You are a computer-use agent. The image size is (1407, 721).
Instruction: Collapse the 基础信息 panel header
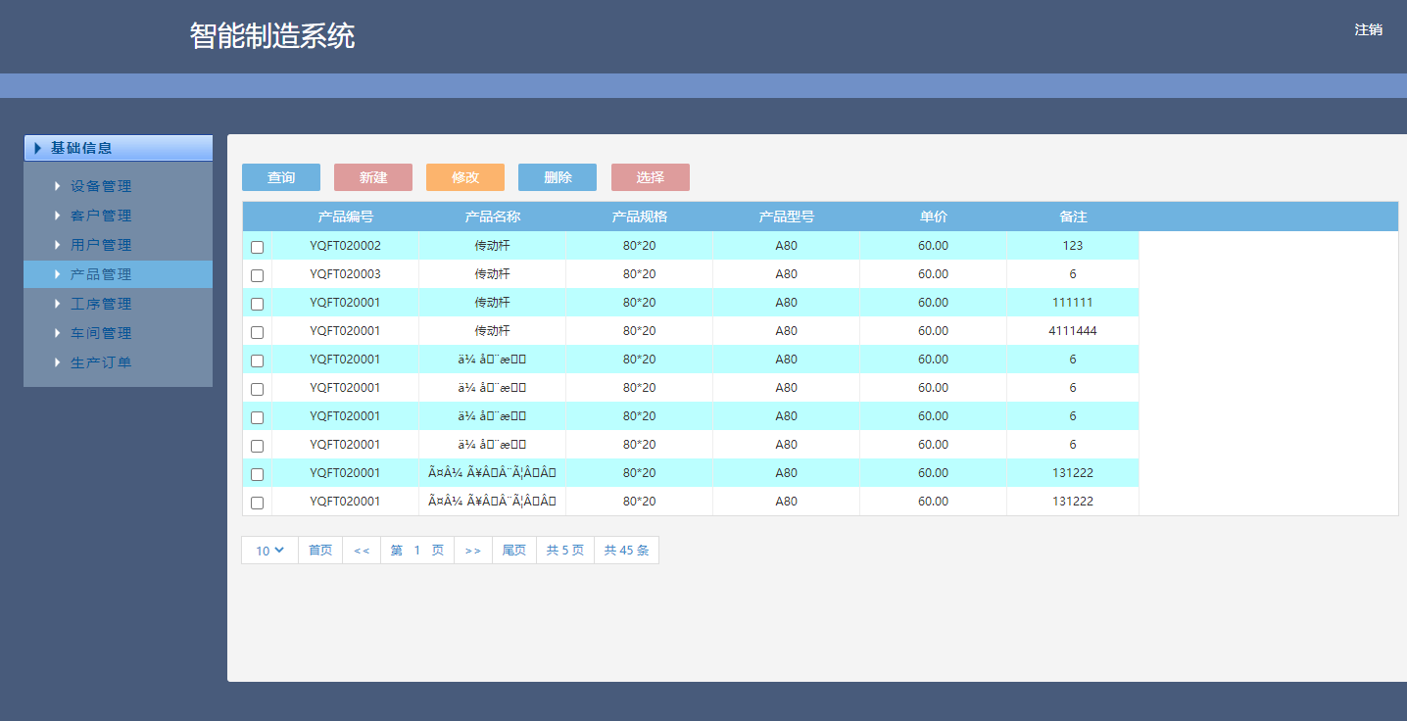pos(118,148)
